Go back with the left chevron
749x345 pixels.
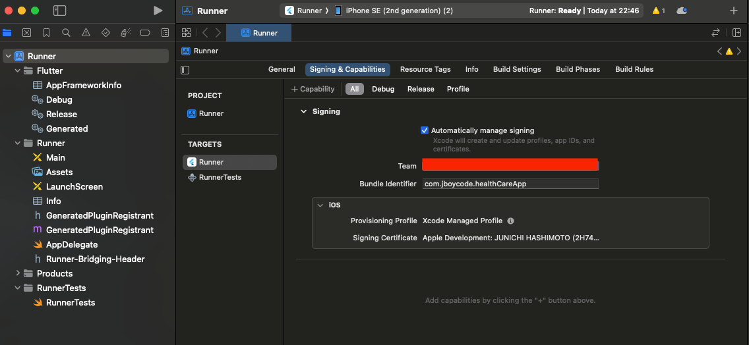[205, 32]
